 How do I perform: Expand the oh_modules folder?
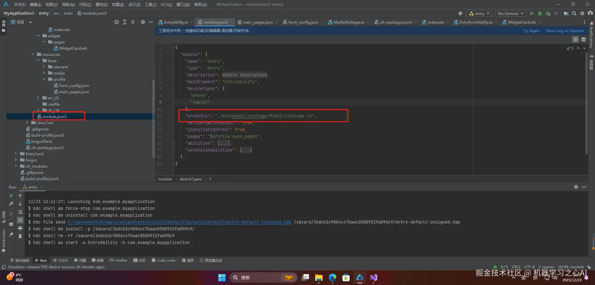(16, 166)
